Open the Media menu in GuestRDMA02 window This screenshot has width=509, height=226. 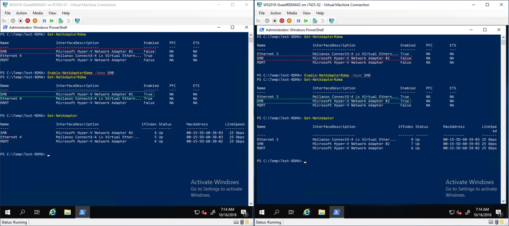[292, 13]
